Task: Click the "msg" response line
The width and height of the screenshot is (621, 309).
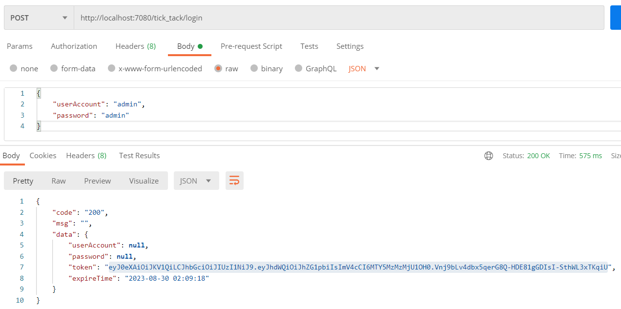Action: 72,223
